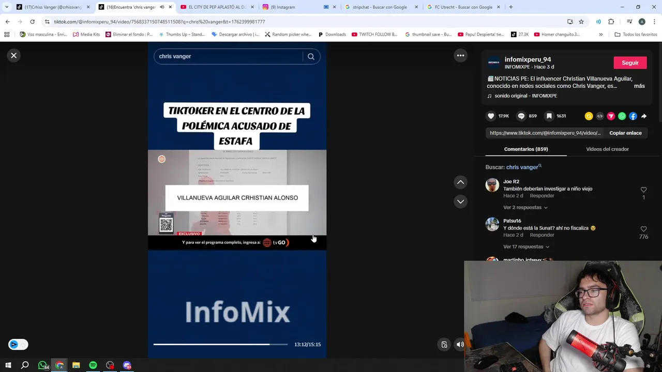Open infomixperu_94 profile name
The height and width of the screenshot is (372, 662).
(x=528, y=59)
